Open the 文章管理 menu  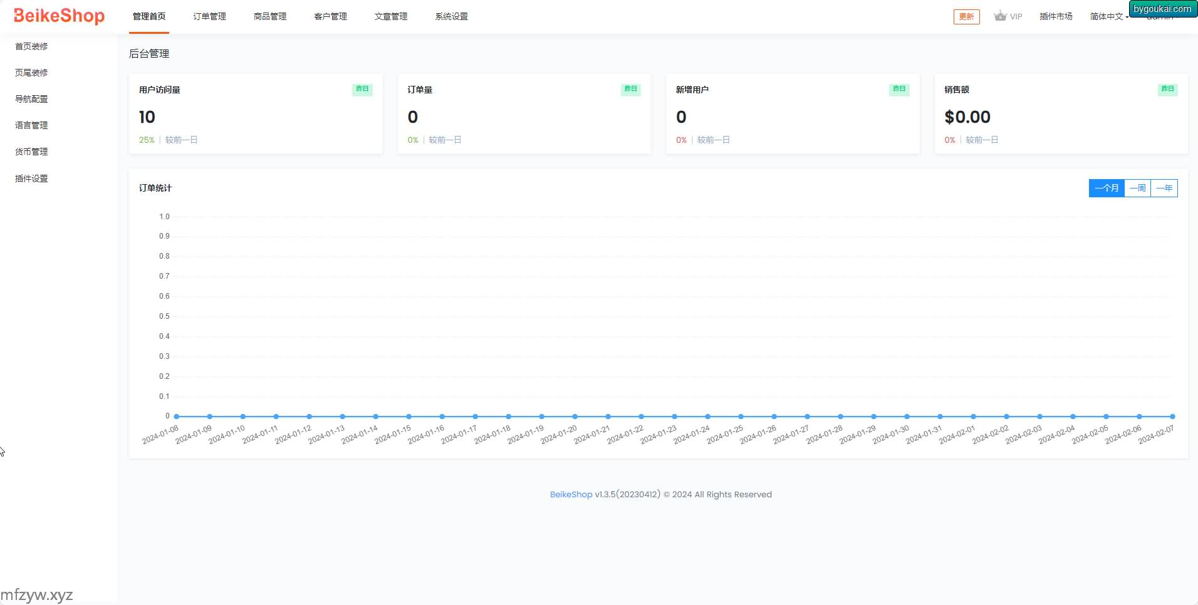pos(391,16)
